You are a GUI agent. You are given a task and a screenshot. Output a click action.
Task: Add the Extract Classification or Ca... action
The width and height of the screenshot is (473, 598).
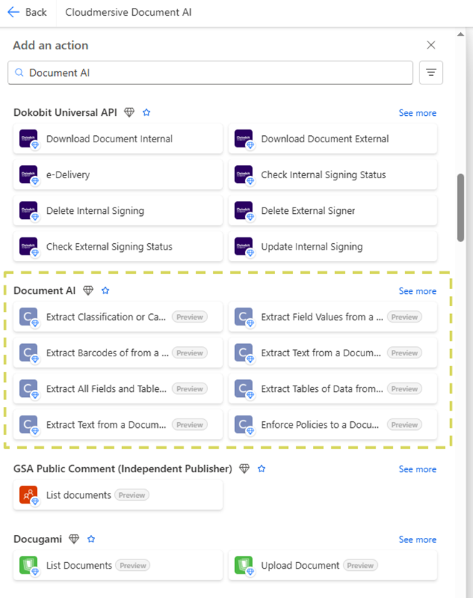pos(118,317)
